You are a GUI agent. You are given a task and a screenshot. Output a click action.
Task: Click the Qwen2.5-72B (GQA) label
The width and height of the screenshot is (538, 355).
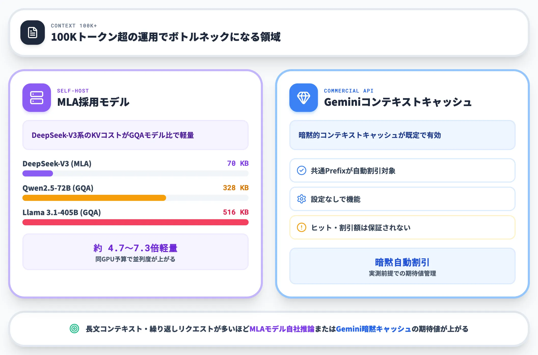pos(58,188)
